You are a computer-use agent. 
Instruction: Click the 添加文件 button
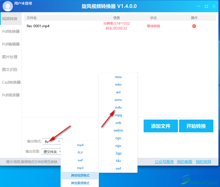coord(161,126)
